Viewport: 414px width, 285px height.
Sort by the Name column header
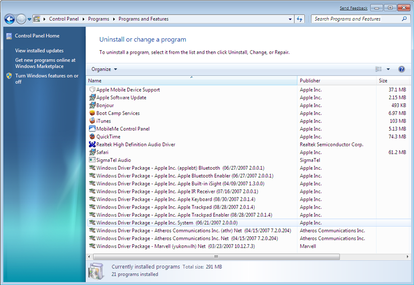pyautogui.click(x=191, y=81)
